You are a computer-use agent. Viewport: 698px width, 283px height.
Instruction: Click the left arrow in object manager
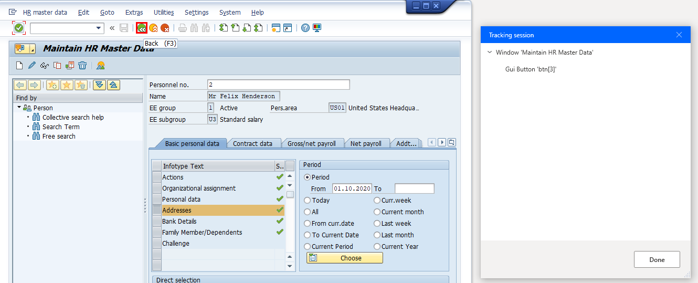point(20,85)
